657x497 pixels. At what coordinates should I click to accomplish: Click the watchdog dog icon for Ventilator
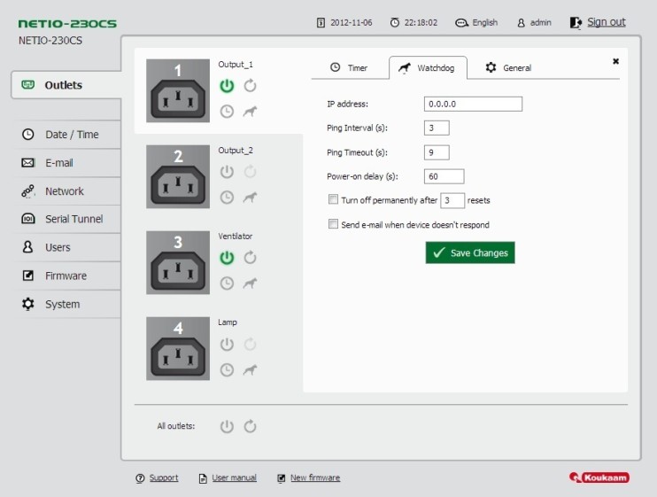tap(250, 283)
